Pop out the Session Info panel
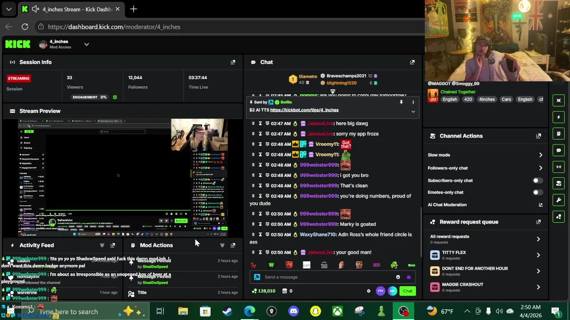The height and width of the screenshot is (320, 570). 233,62
